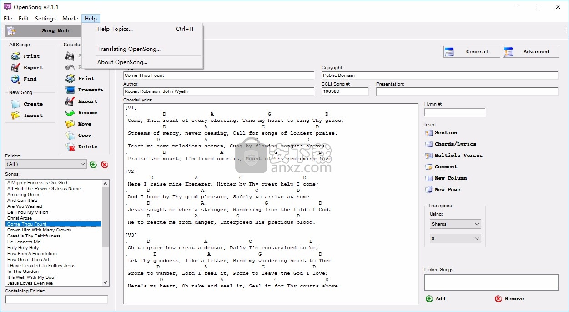Click the Linked Songs list box
The height and width of the screenshot is (312, 569).
coord(491,282)
